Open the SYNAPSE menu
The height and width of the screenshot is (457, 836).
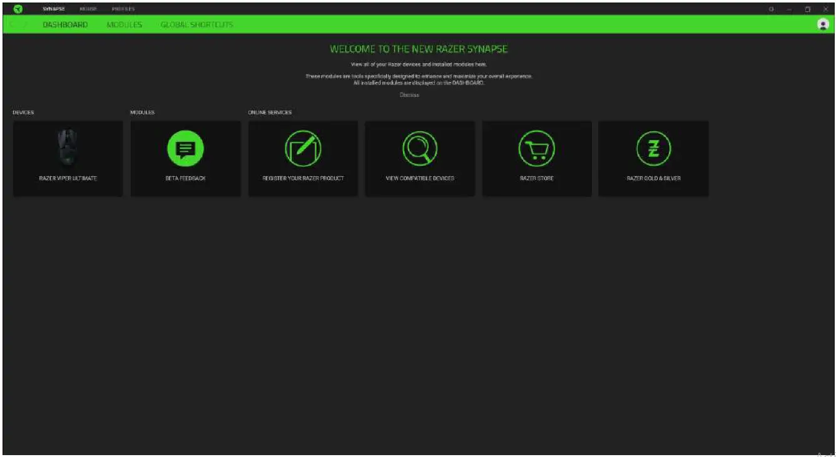(54, 9)
